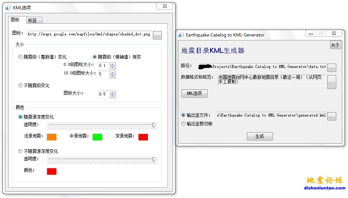Click the 图标大小 0.5 value field
The image size is (348, 198).
click(104, 94)
